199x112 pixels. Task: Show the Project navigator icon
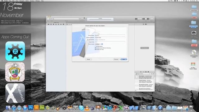click(x=49, y=24)
